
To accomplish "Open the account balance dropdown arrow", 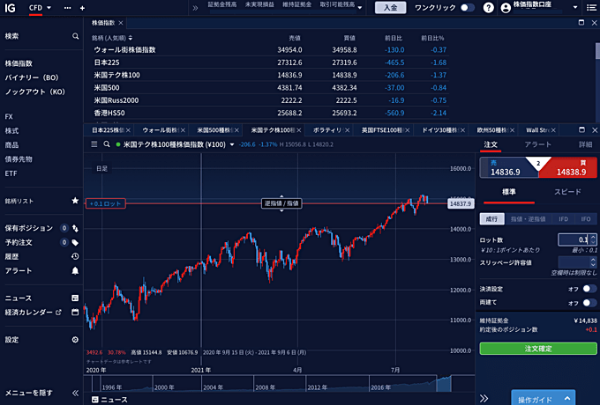I will (360, 8).
